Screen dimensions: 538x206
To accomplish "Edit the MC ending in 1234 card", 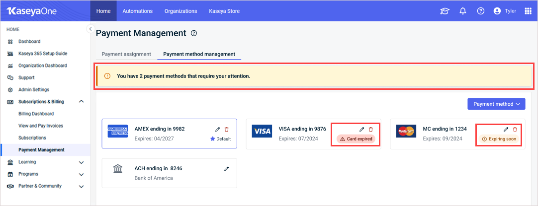I will [x=506, y=129].
